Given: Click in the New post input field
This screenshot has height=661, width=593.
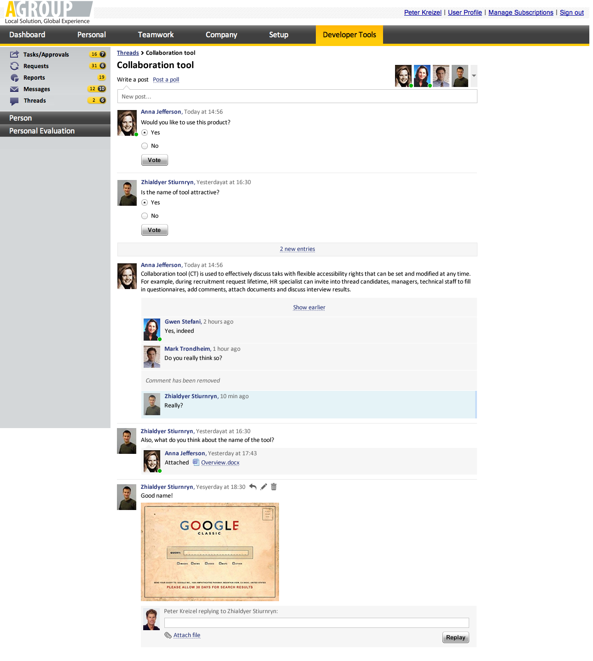Looking at the screenshot, I should (x=297, y=96).
